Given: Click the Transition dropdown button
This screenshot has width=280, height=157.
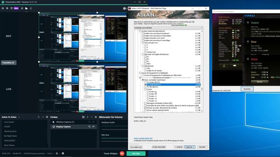Looking at the screenshot, I should click(9, 63).
